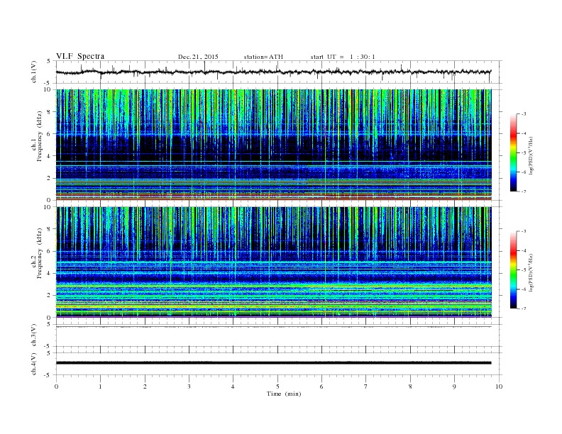562x434 pixels.
Task: Click the "6" tick on the time axis
Action: pyautogui.click(x=322, y=386)
